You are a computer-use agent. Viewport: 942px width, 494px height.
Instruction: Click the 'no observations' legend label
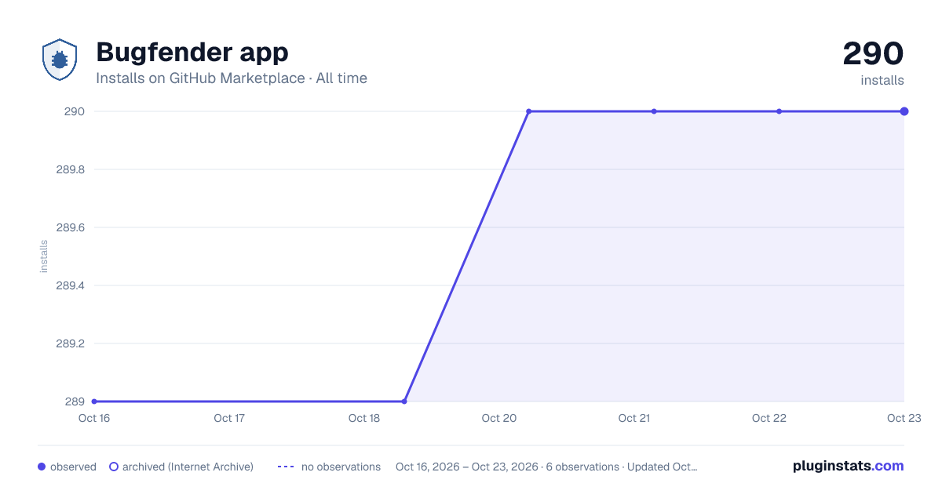pyautogui.click(x=341, y=467)
